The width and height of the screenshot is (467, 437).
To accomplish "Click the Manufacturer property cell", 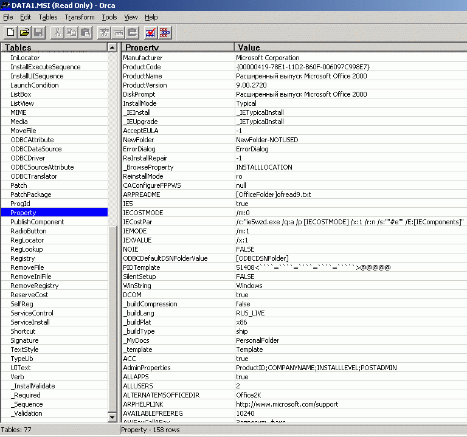I will pyautogui.click(x=178, y=58).
